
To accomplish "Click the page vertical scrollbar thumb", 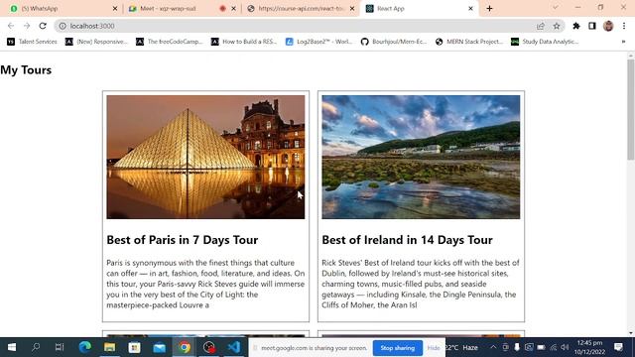I will click(631, 109).
